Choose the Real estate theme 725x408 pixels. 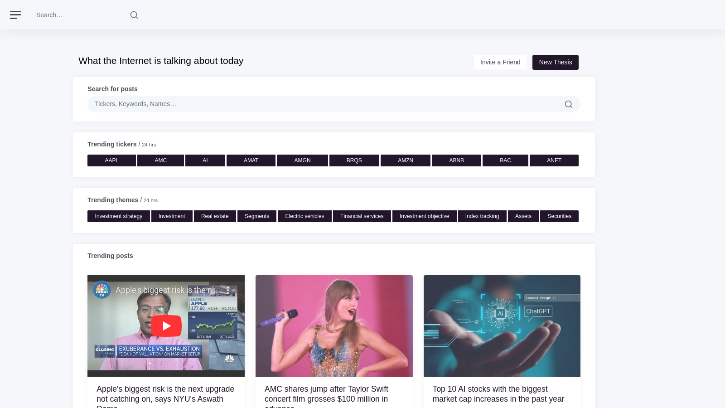215,216
